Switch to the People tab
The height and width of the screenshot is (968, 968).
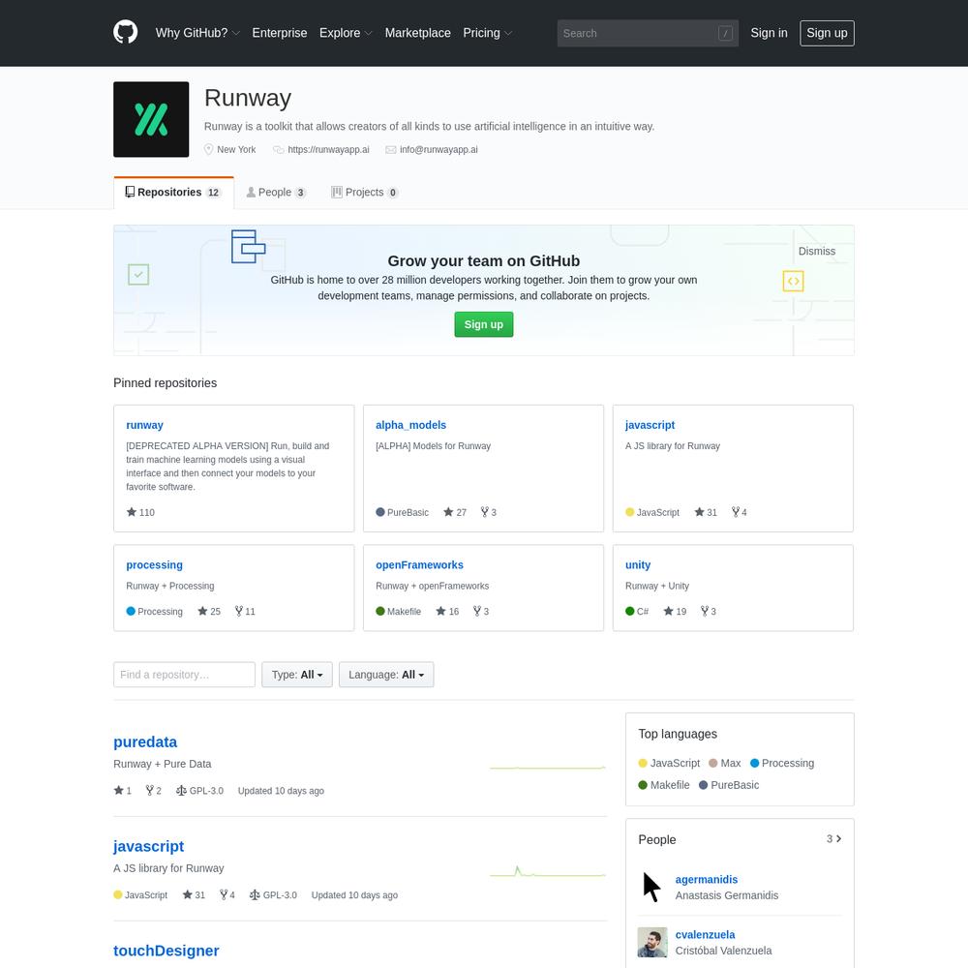pos(276,193)
